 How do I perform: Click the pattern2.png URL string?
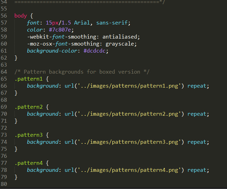tap(129, 114)
